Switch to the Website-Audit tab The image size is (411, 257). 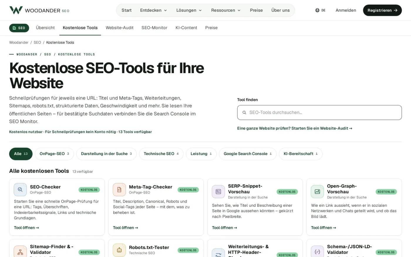119,28
